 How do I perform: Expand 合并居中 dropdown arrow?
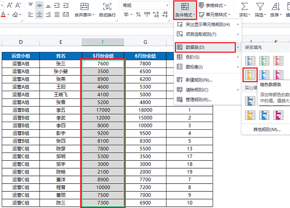[93, 15]
